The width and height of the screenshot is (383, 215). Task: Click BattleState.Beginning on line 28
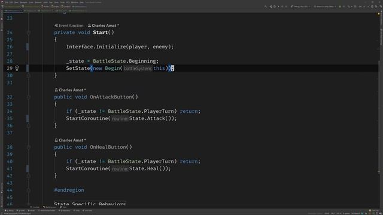[x=124, y=61]
